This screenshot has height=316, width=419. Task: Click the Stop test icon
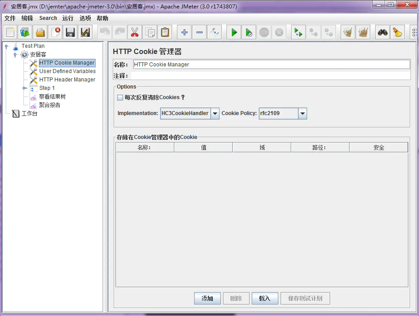(x=264, y=32)
